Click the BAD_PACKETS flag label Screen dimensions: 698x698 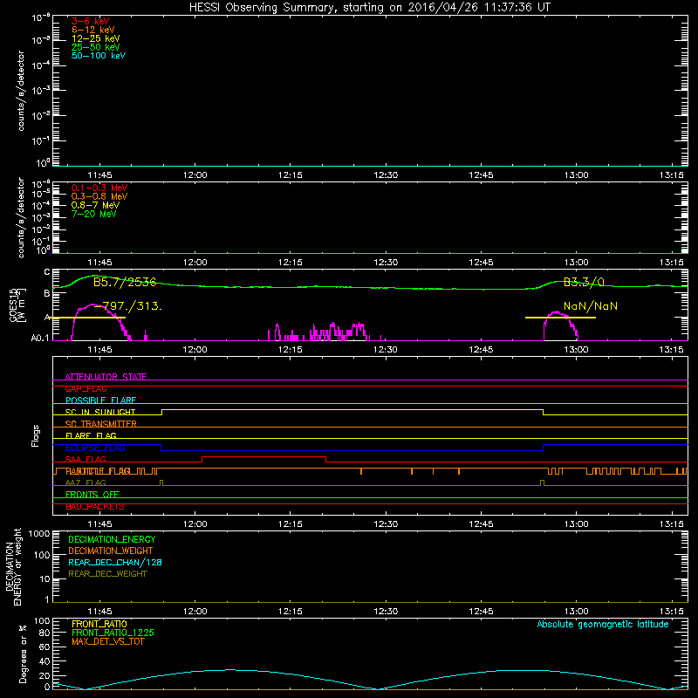(95, 507)
